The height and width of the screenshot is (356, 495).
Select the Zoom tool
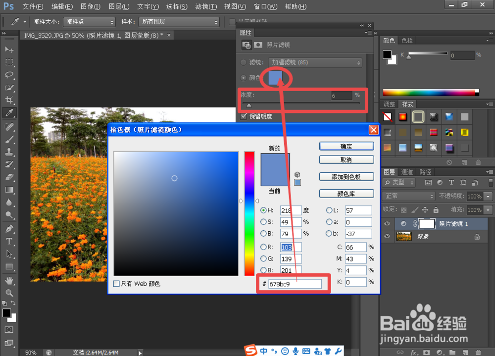(x=9, y=293)
